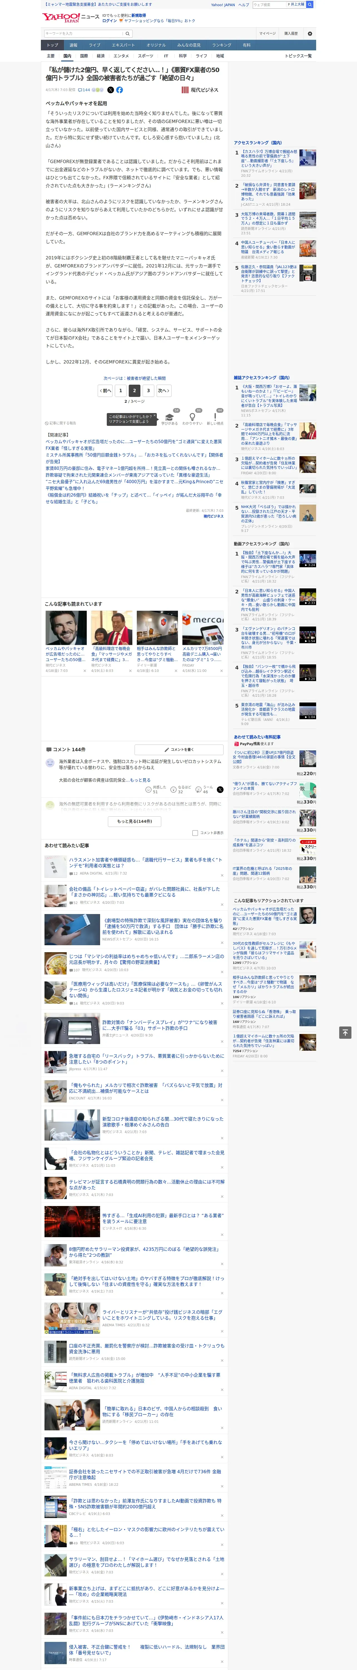Open settings via the gear icon
Image resolution: width=357 pixels, height=1670 pixels.
coord(310,34)
